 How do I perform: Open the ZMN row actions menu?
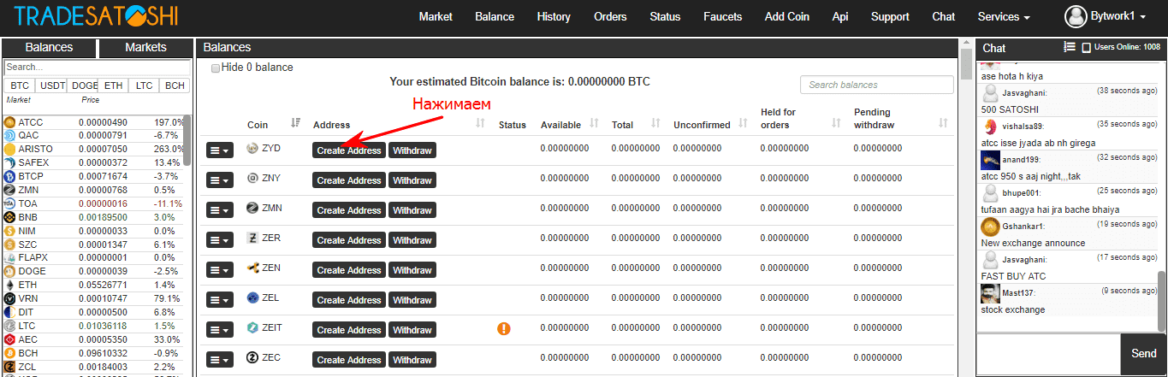pyautogui.click(x=220, y=210)
